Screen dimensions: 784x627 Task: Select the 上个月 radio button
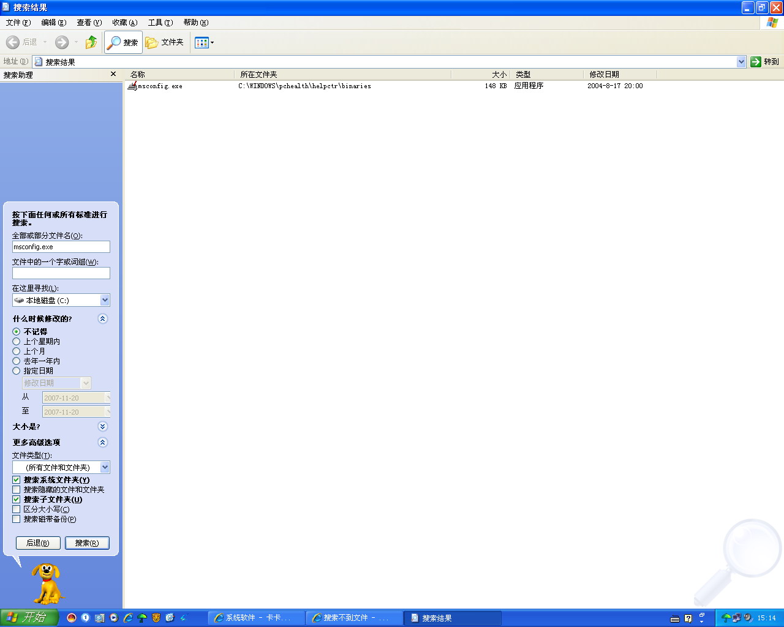tap(17, 351)
